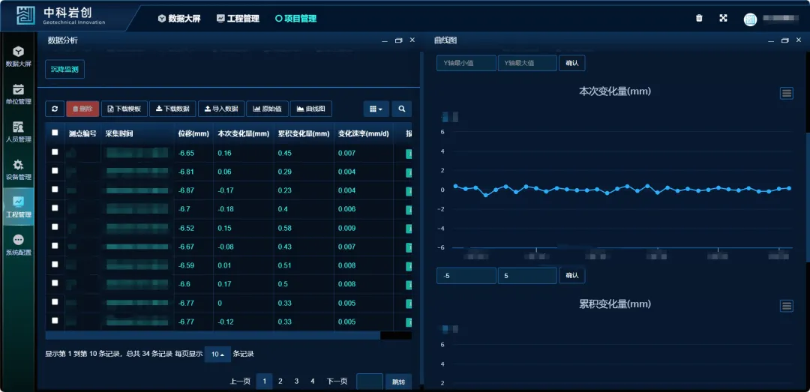The image size is (810, 392).
Task: Open the 累积变化量 chart hamburger menu
Action: click(x=786, y=307)
